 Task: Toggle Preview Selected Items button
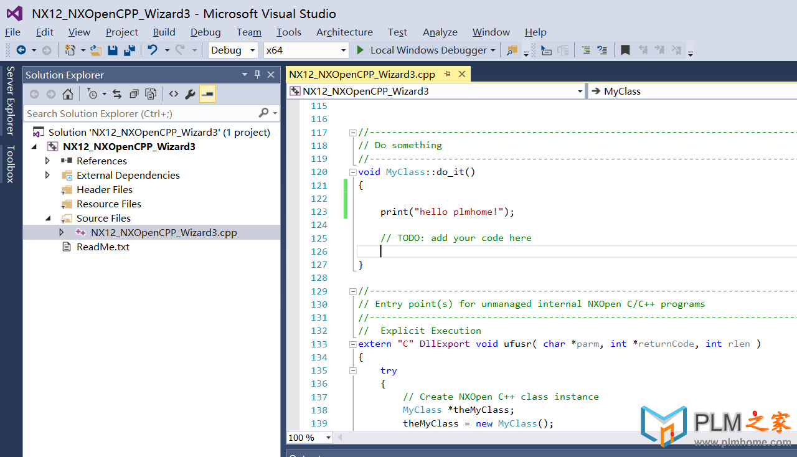pos(207,94)
